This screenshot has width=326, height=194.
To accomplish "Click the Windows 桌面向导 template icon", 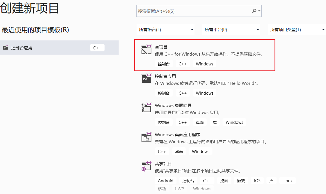I will [x=146, y=108].
